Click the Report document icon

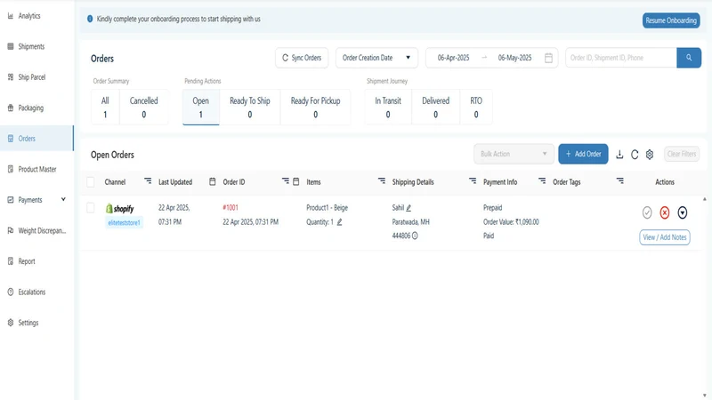point(11,261)
